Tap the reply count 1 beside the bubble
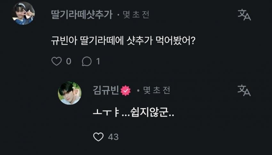Screen dimensions: 272x155 point(98,61)
